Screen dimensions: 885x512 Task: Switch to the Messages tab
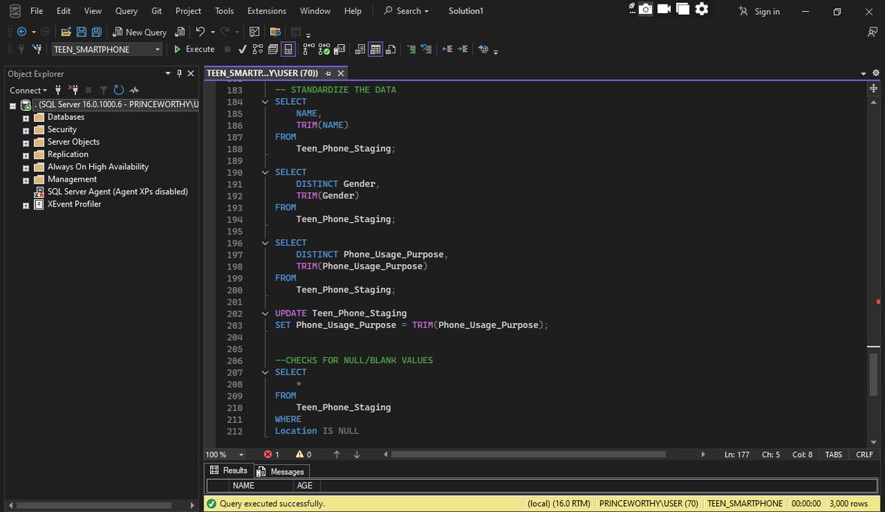pyautogui.click(x=281, y=471)
